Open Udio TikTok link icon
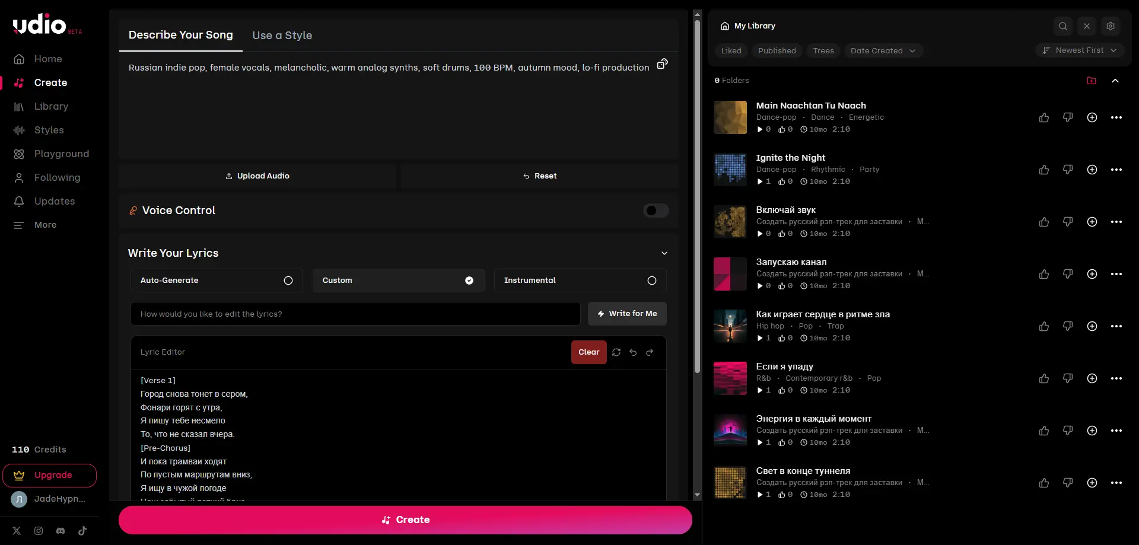 point(82,531)
